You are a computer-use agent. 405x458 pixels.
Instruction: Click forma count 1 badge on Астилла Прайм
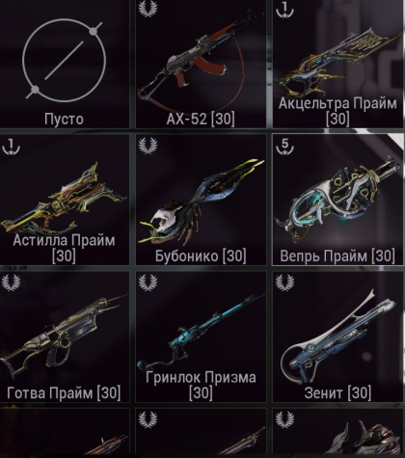(11, 147)
